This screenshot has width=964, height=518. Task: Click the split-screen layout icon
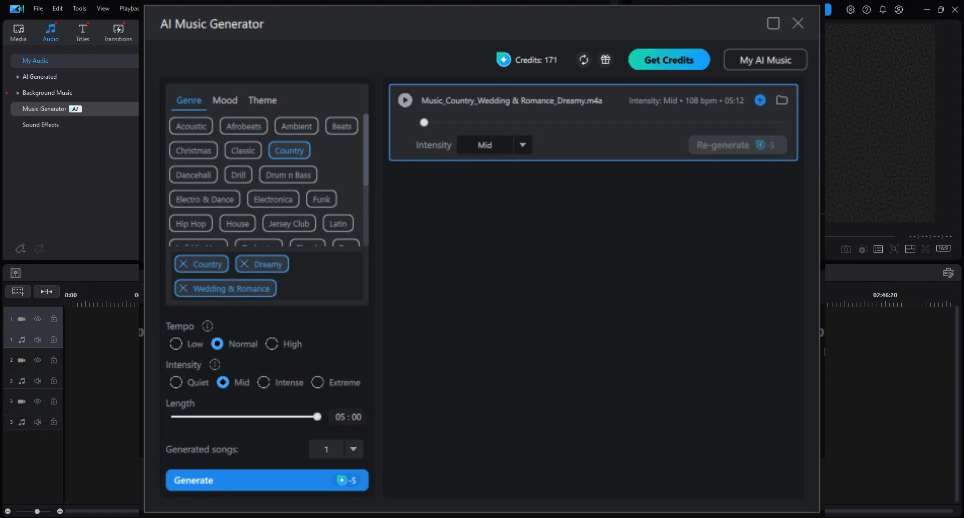(x=910, y=249)
